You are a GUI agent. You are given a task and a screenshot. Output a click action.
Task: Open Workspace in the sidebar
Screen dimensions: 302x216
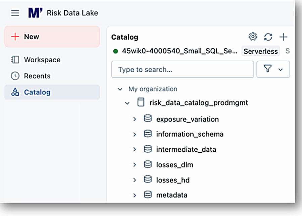[52, 60]
